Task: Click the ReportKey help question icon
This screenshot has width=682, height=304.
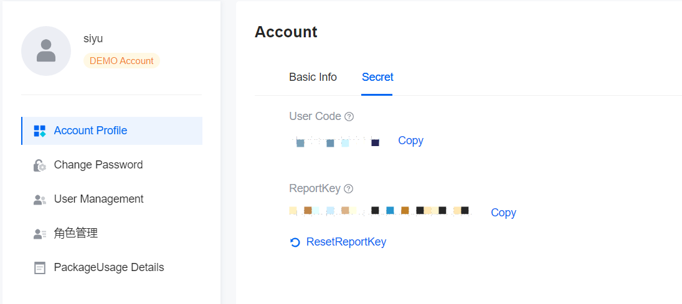Action: (x=348, y=188)
